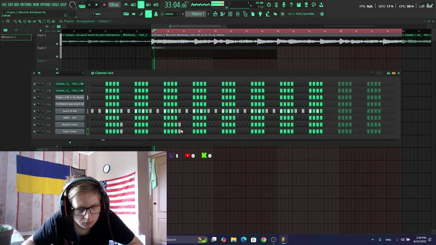This screenshot has width=436, height=245.
Task: Open the Project_5 Master channel button
Action: [x=70, y=97]
